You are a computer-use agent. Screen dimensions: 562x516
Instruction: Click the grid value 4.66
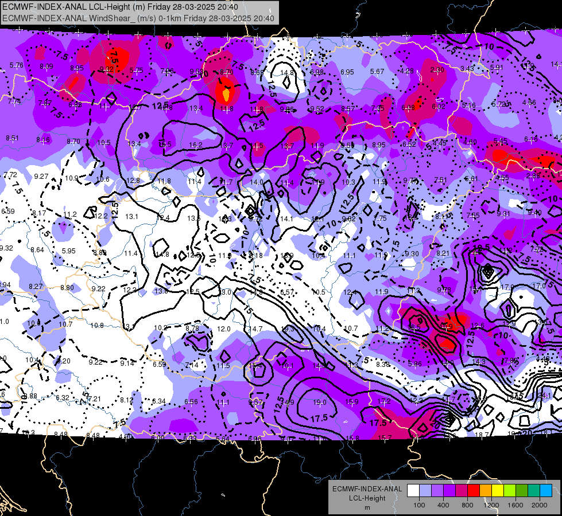click(529, 103)
